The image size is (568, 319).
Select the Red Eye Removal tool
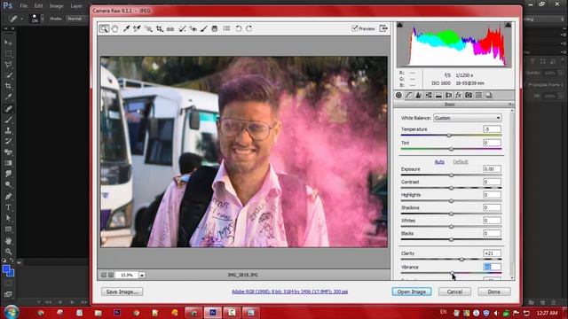coord(193,28)
